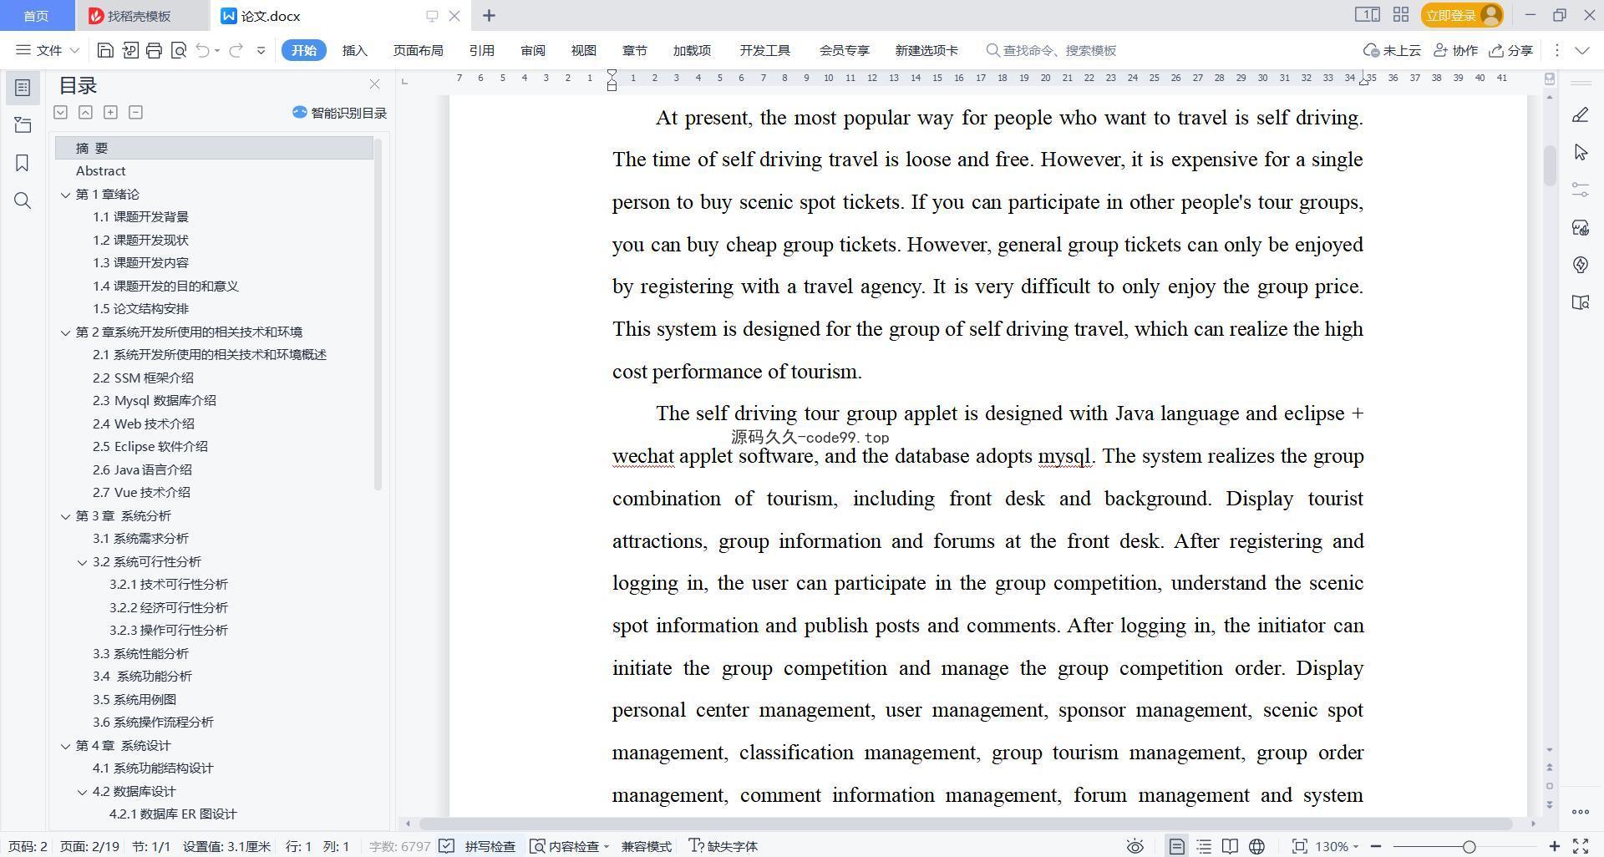Click 立即登录 login button
1604x857 pixels.
[1462, 15]
